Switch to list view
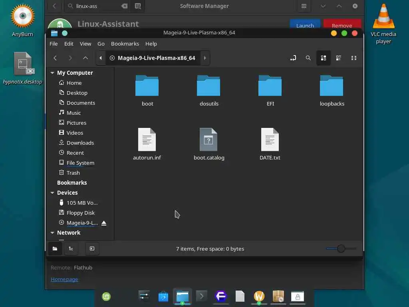409x307 pixels. (339, 58)
